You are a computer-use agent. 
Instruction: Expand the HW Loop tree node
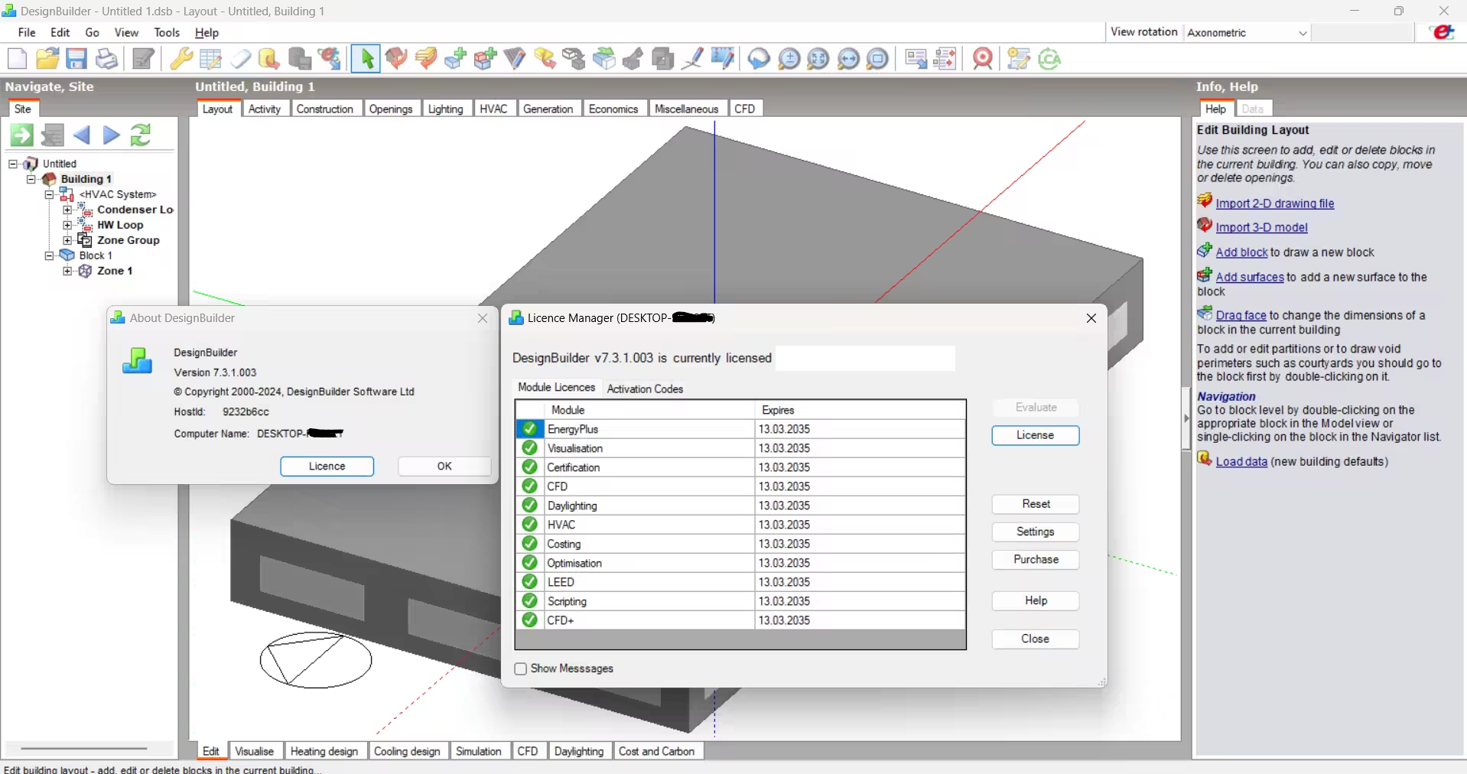(x=67, y=225)
